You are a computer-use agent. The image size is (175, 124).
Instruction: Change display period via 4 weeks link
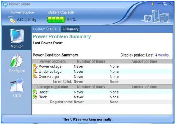click(162, 55)
